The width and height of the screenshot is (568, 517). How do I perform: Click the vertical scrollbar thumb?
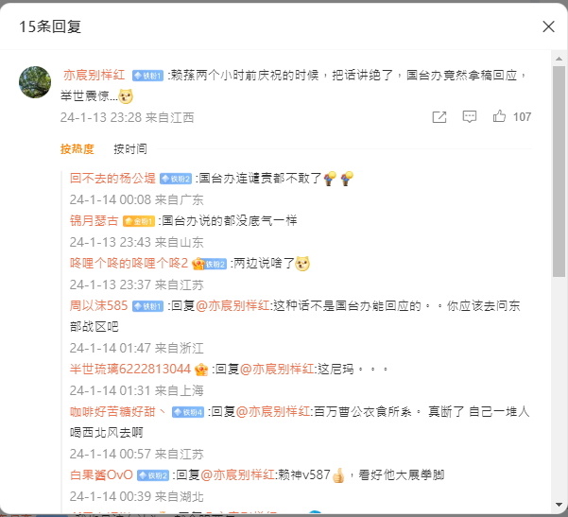(559, 171)
